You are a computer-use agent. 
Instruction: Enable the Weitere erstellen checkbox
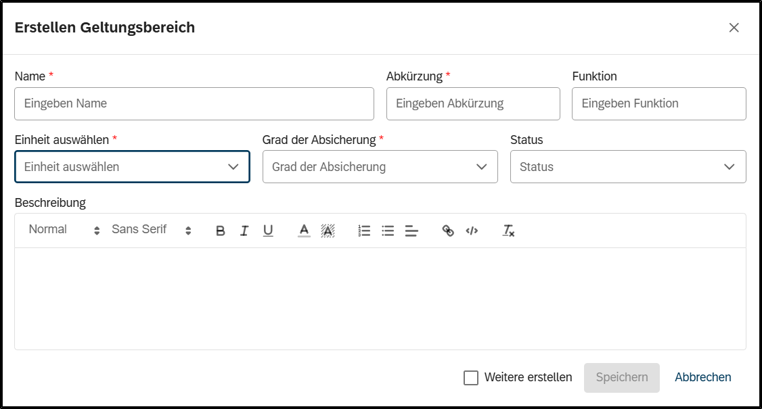pos(471,377)
